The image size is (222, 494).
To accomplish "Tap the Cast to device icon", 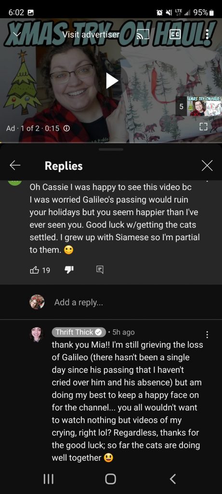I will click(x=142, y=34).
